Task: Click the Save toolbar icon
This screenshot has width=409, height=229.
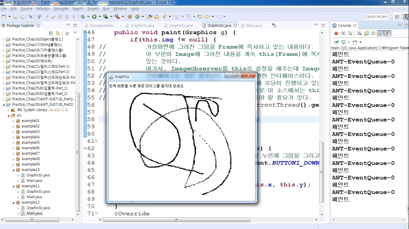Action: point(15,17)
